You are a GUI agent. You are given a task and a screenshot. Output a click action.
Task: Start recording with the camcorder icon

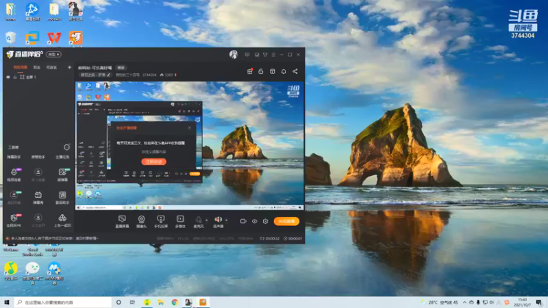point(243,221)
